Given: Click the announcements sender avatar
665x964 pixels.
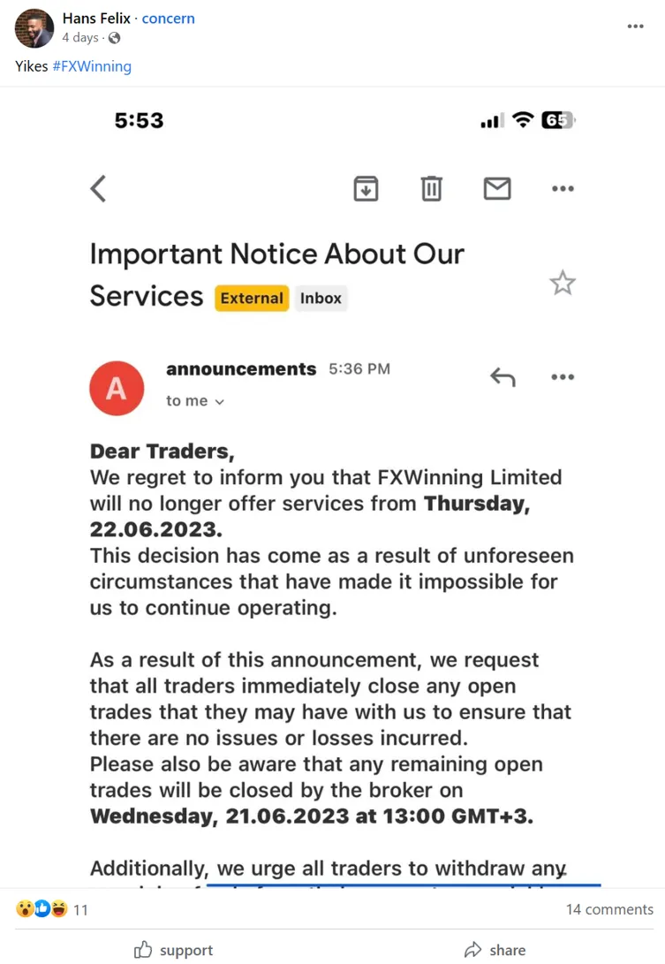Looking at the screenshot, I should tap(117, 388).
